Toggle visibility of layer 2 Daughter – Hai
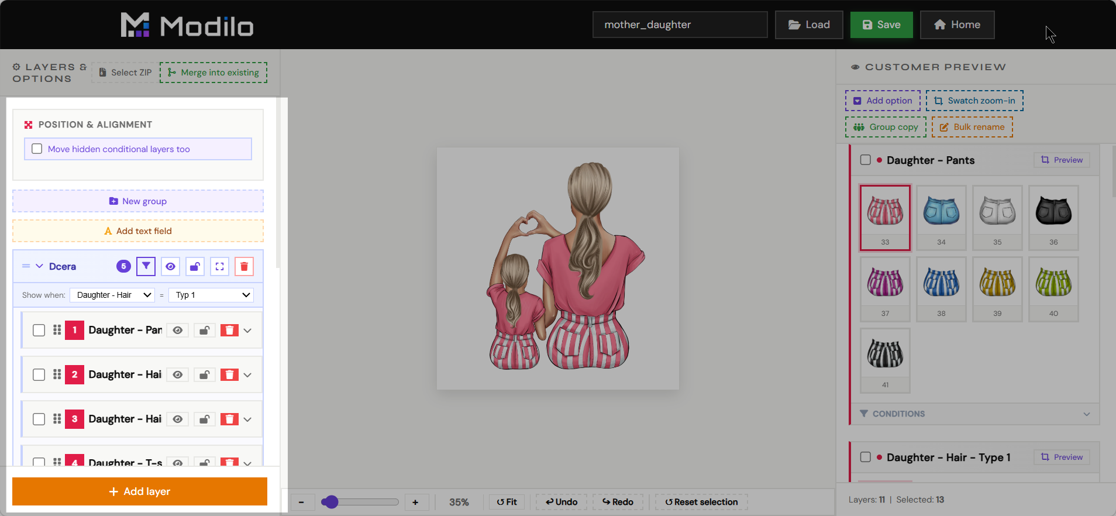Screen dimensions: 1116x516 [x=178, y=375]
